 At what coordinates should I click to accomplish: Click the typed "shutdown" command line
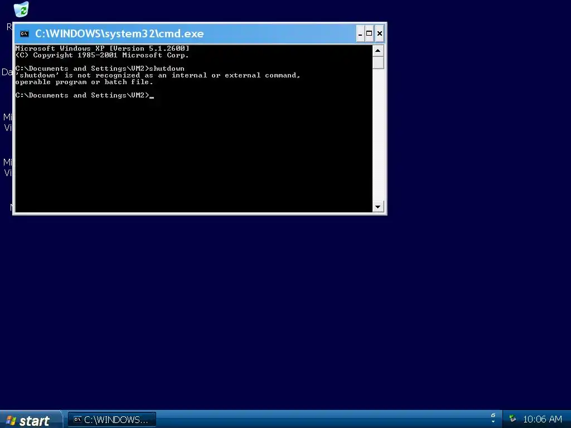[100, 69]
